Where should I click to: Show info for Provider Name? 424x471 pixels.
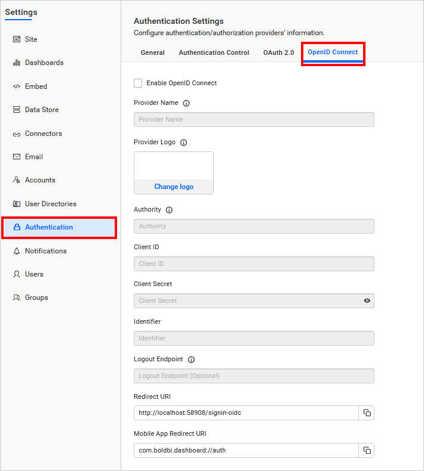(x=186, y=103)
